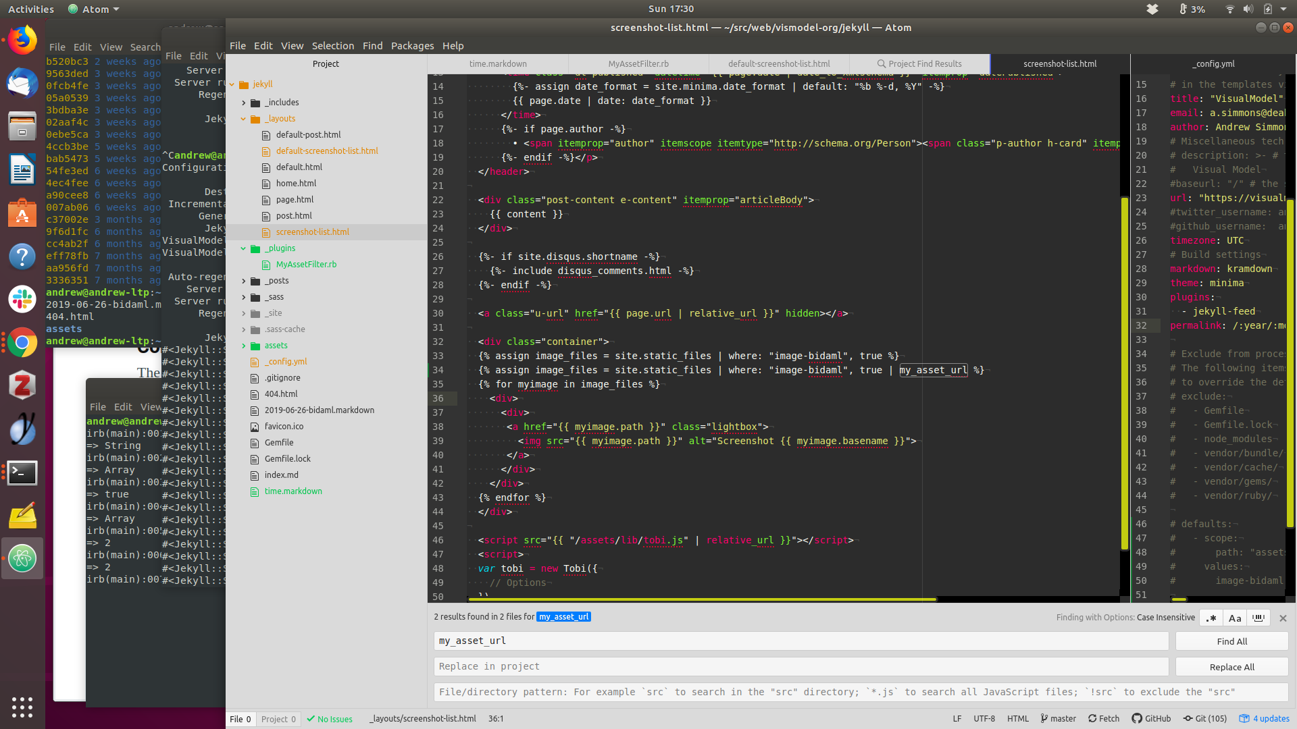Close the project find panel
This screenshot has height=729, width=1297.
click(x=1283, y=618)
